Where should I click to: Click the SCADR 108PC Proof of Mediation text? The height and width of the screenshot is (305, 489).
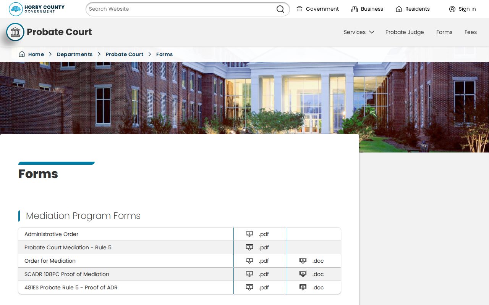point(67,274)
